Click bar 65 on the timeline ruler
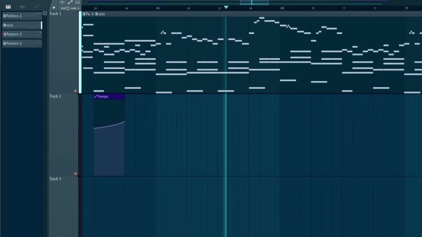The height and width of the screenshot is (237, 422). tap(158, 8)
